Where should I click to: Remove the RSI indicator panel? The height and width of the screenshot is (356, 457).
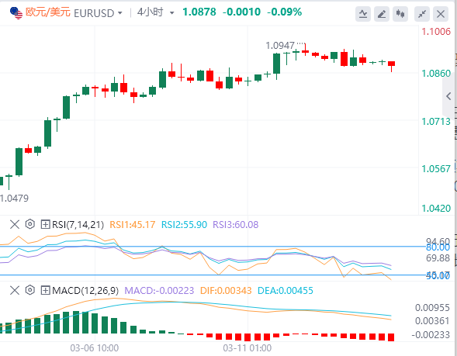[15, 225]
